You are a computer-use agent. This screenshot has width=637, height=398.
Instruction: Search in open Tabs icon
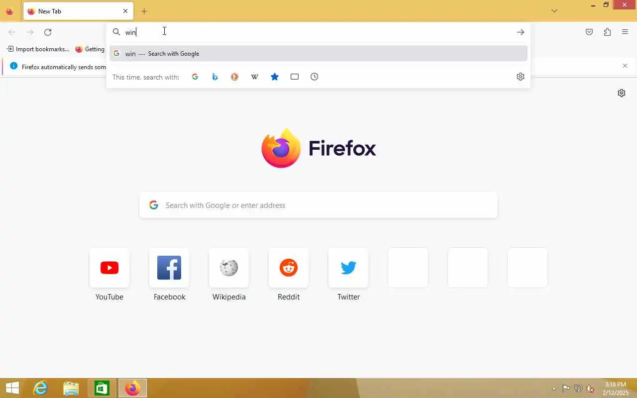click(x=295, y=77)
